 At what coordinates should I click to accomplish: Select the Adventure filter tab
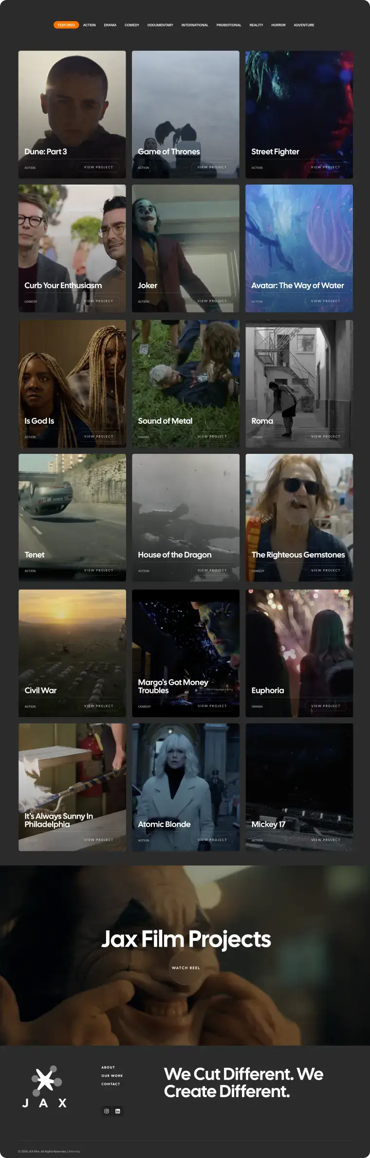(304, 25)
